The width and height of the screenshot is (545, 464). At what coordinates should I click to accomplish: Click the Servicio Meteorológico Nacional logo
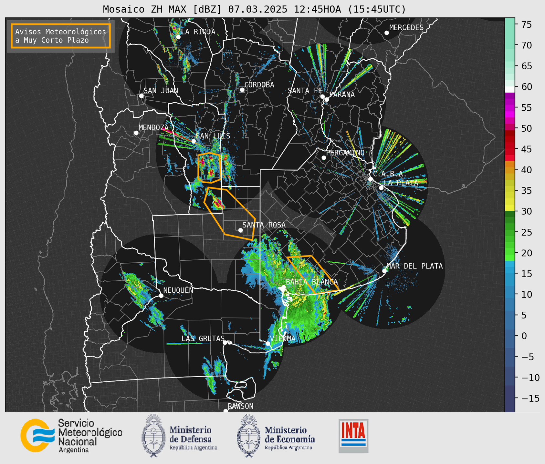click(71, 436)
